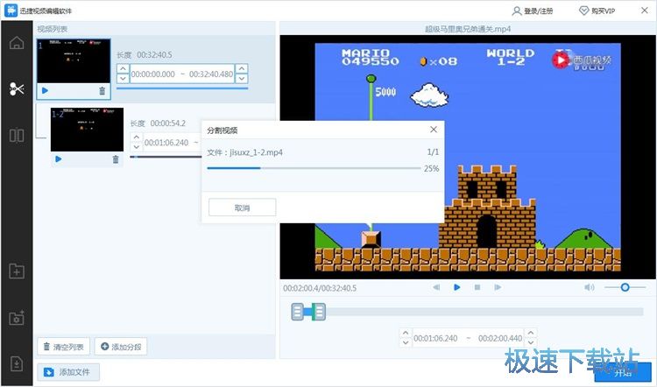Click file name jisuxz_1-2.mp4 in dialog

click(x=256, y=152)
